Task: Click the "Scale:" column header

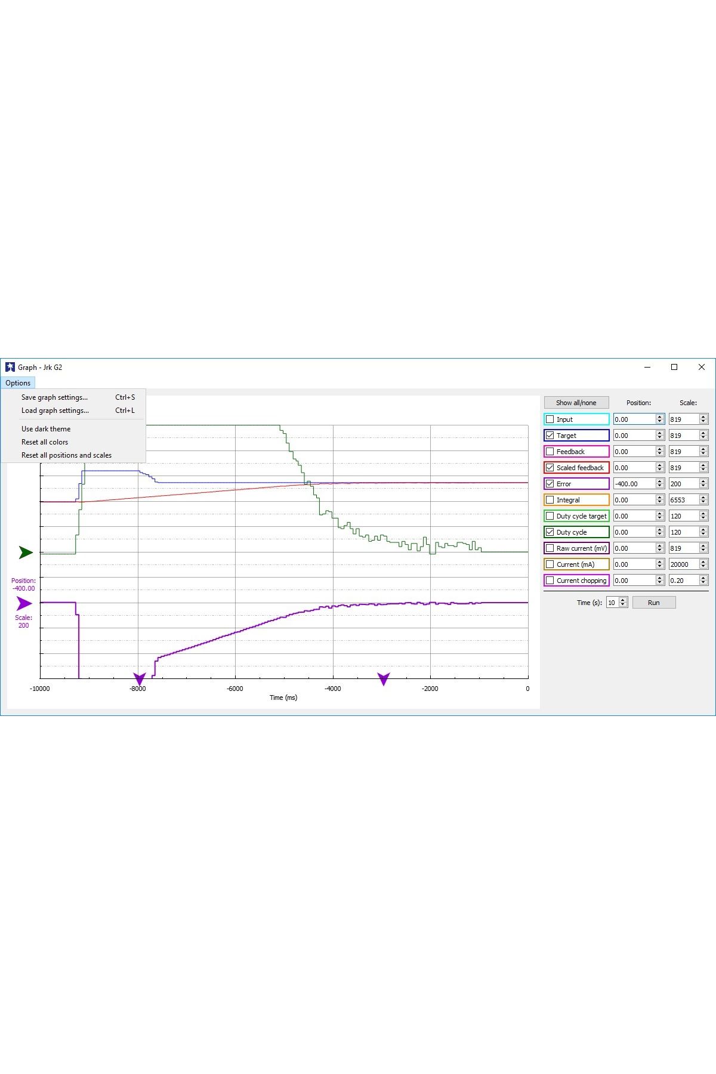Action: tap(688, 403)
